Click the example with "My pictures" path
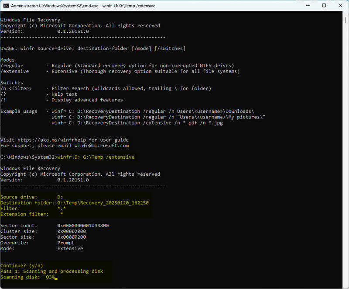The height and width of the screenshot is (289, 349). (158, 117)
